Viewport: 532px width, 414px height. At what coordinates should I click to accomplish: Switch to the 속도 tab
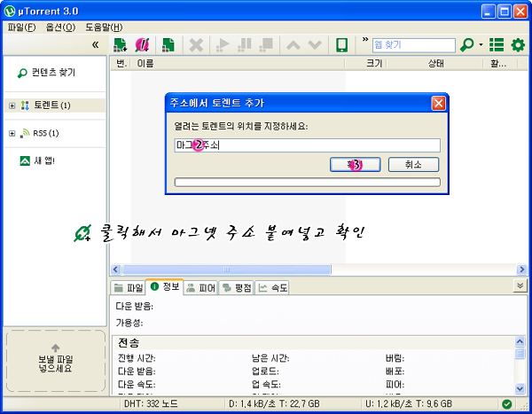[273, 287]
